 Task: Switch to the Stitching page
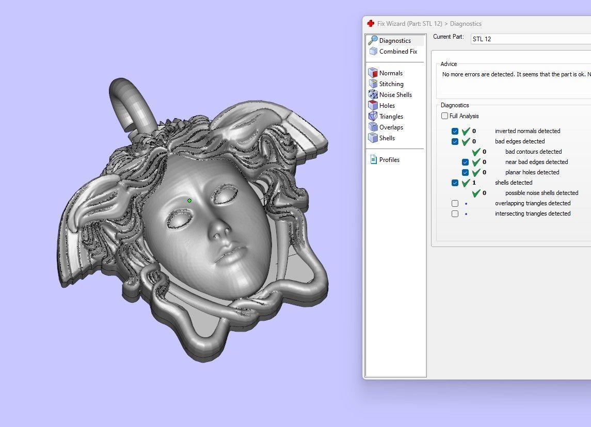(x=391, y=84)
